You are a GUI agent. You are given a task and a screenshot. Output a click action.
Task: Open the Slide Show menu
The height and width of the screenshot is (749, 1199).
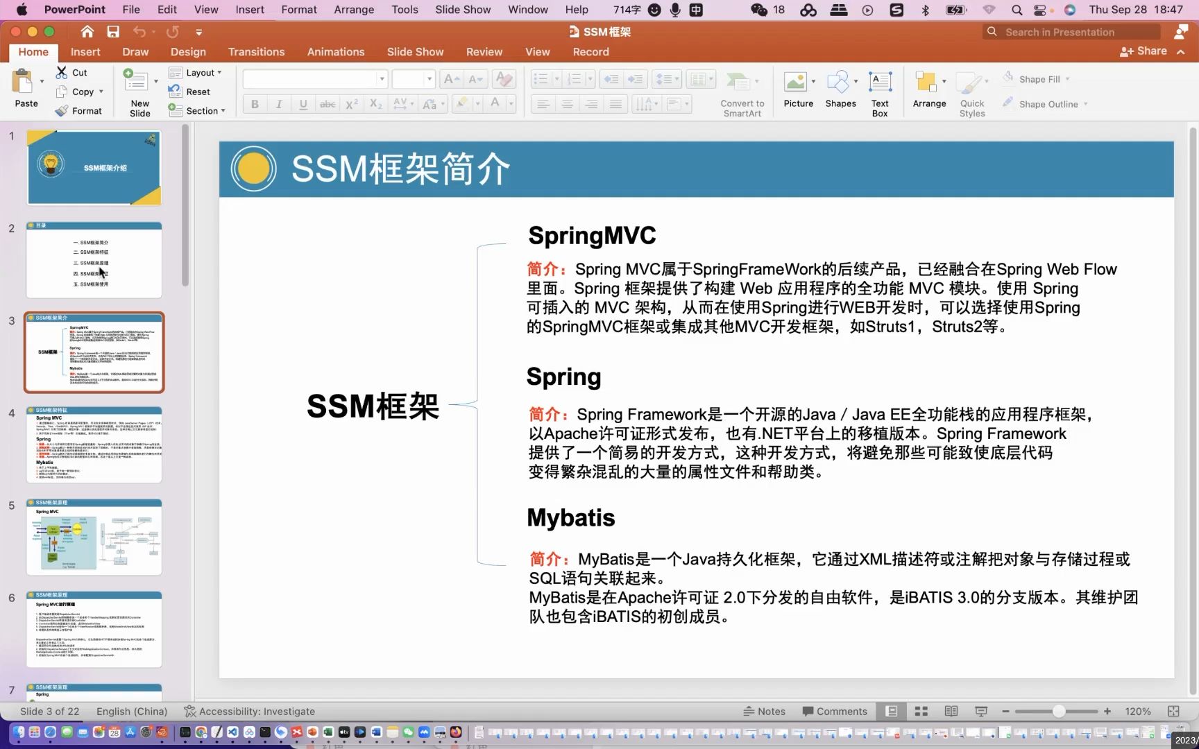click(462, 10)
